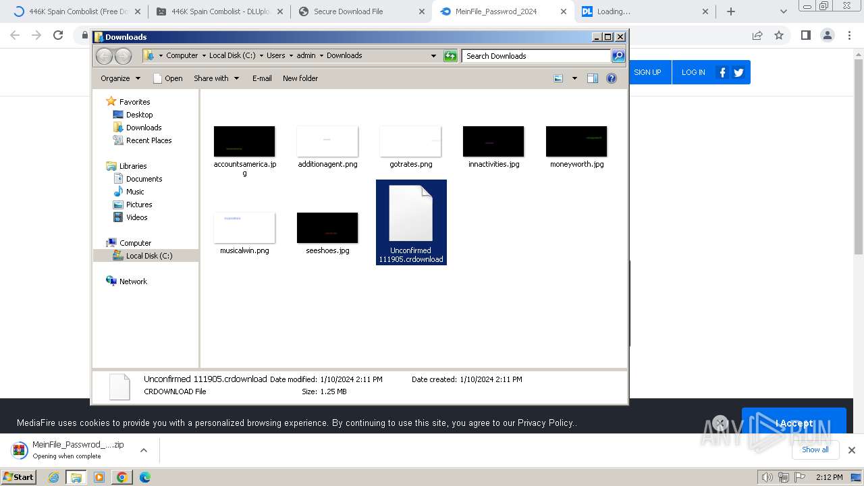The height and width of the screenshot is (486, 864).
Task: Bookmark this page with the star icon
Action: (779, 36)
